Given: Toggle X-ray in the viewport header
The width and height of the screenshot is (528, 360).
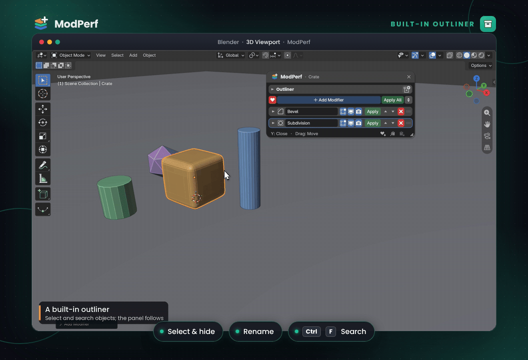Looking at the screenshot, I should (x=450, y=55).
